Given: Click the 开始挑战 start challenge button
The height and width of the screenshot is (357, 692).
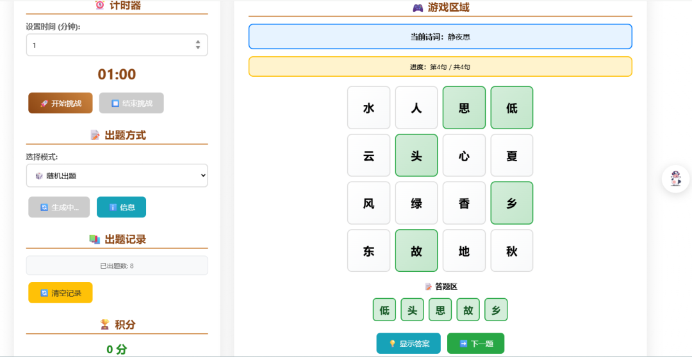Looking at the screenshot, I should 60,103.
